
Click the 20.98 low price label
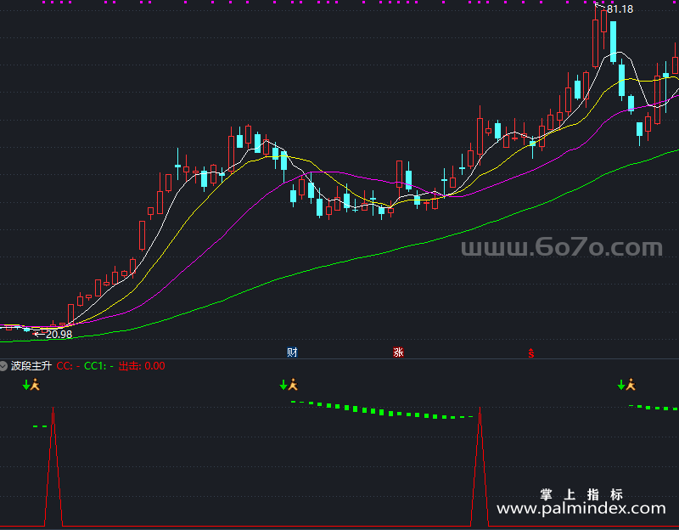(x=59, y=334)
